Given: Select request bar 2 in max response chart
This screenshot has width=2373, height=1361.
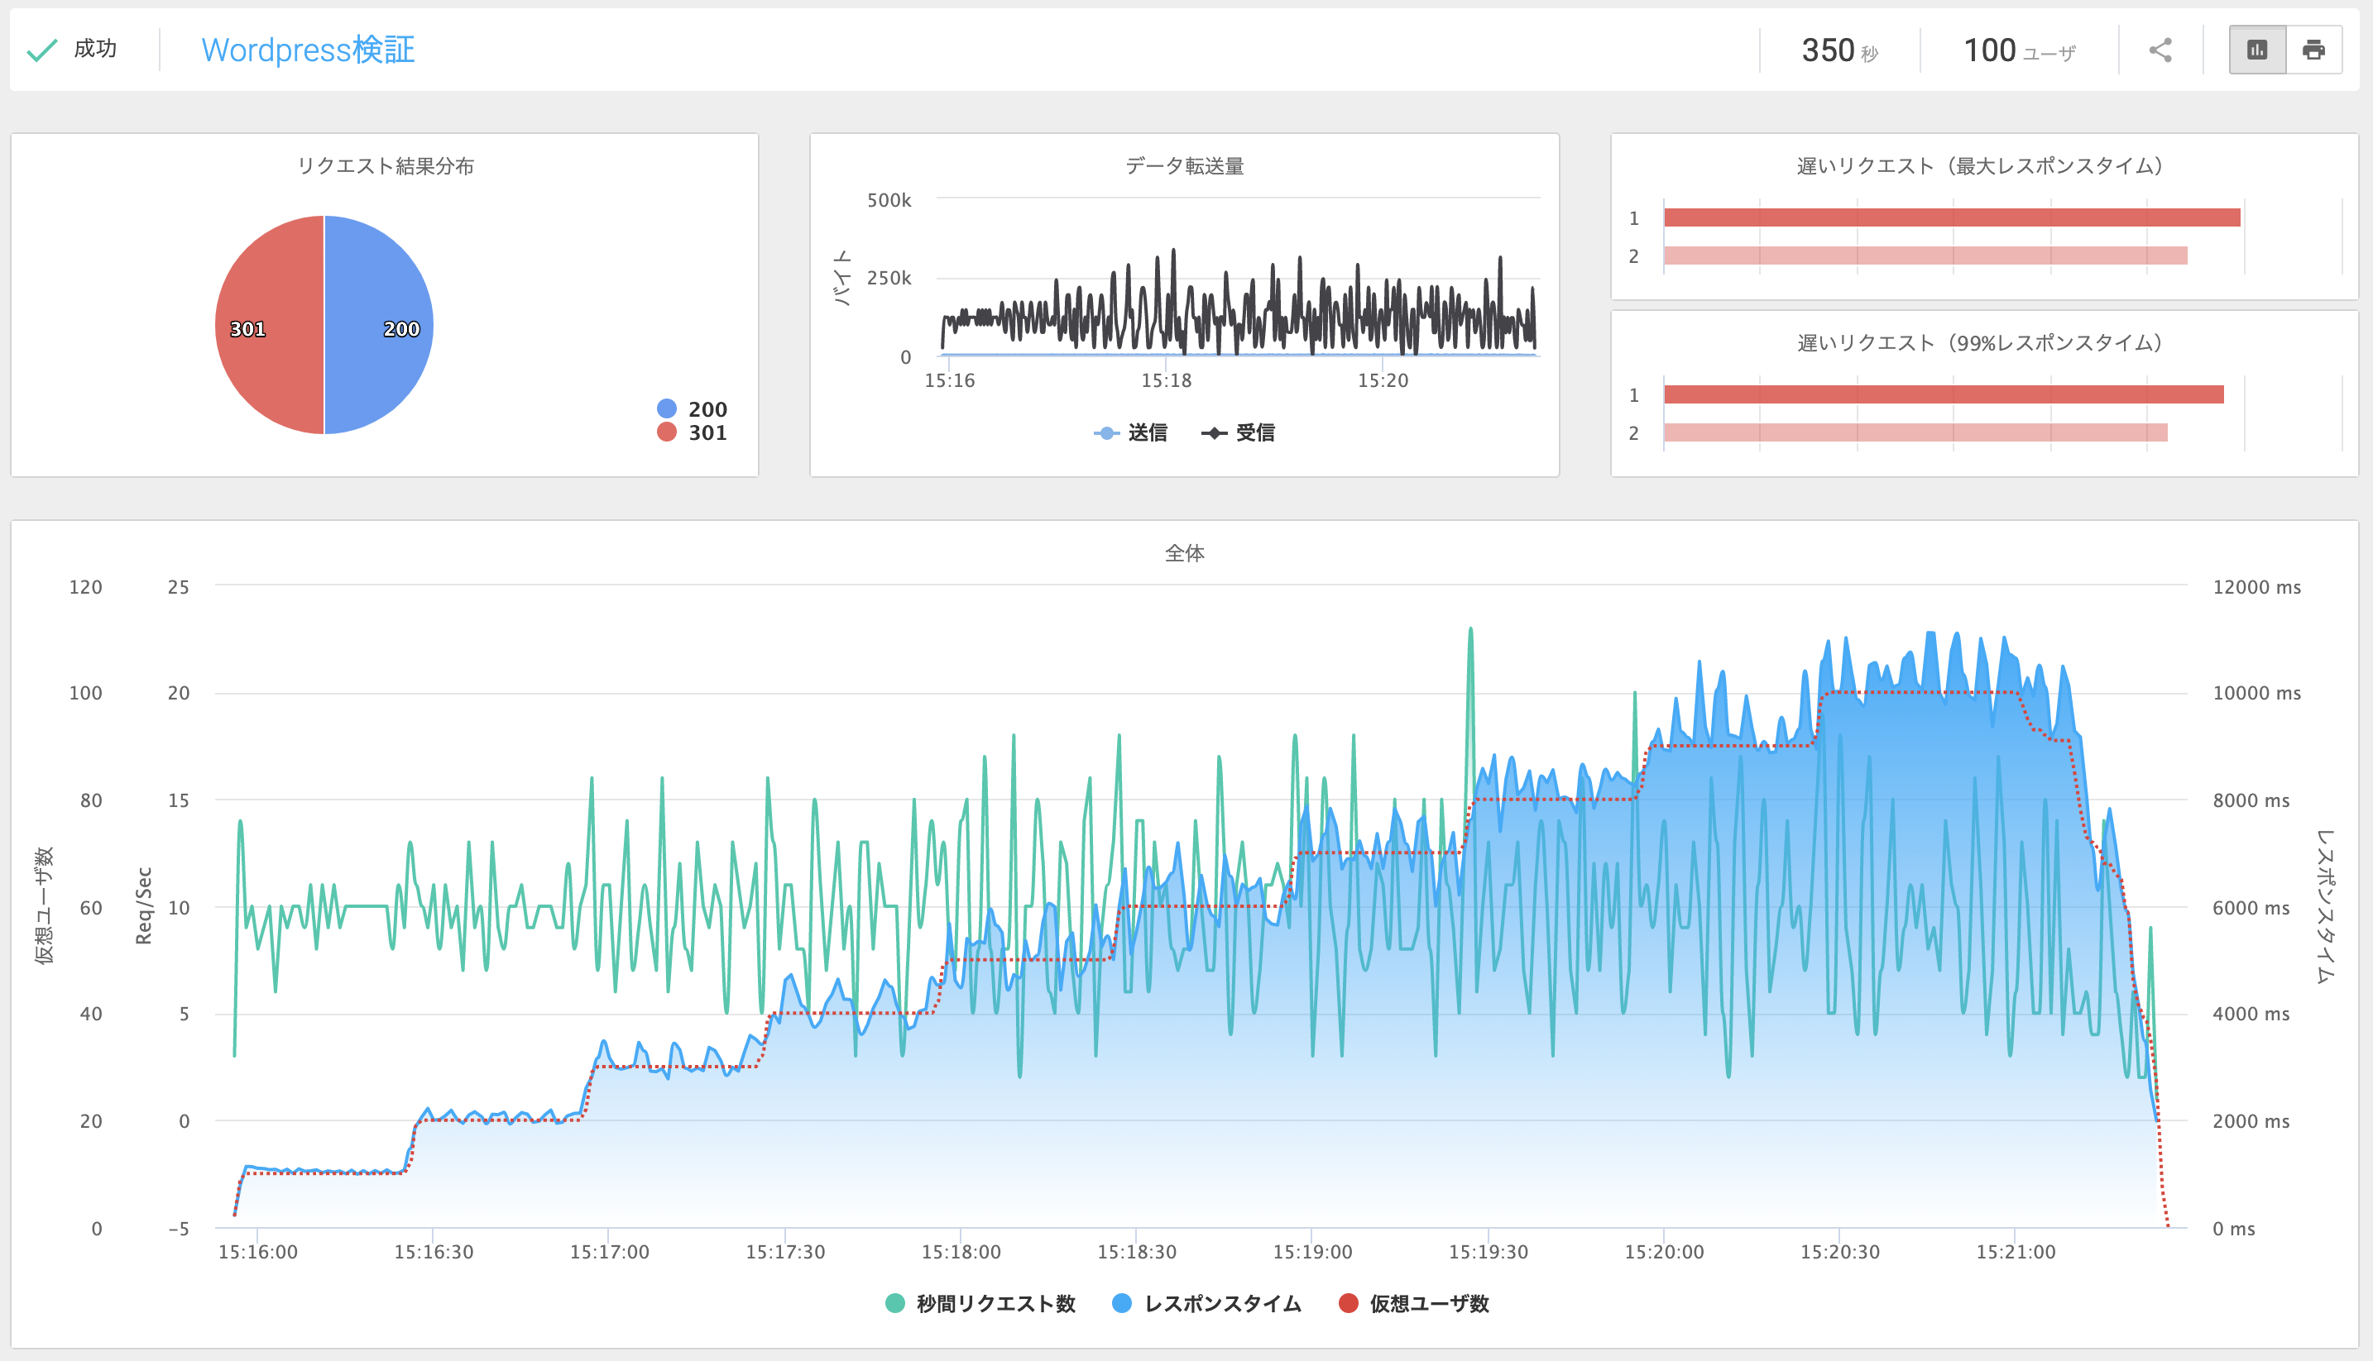Looking at the screenshot, I should tap(1925, 256).
